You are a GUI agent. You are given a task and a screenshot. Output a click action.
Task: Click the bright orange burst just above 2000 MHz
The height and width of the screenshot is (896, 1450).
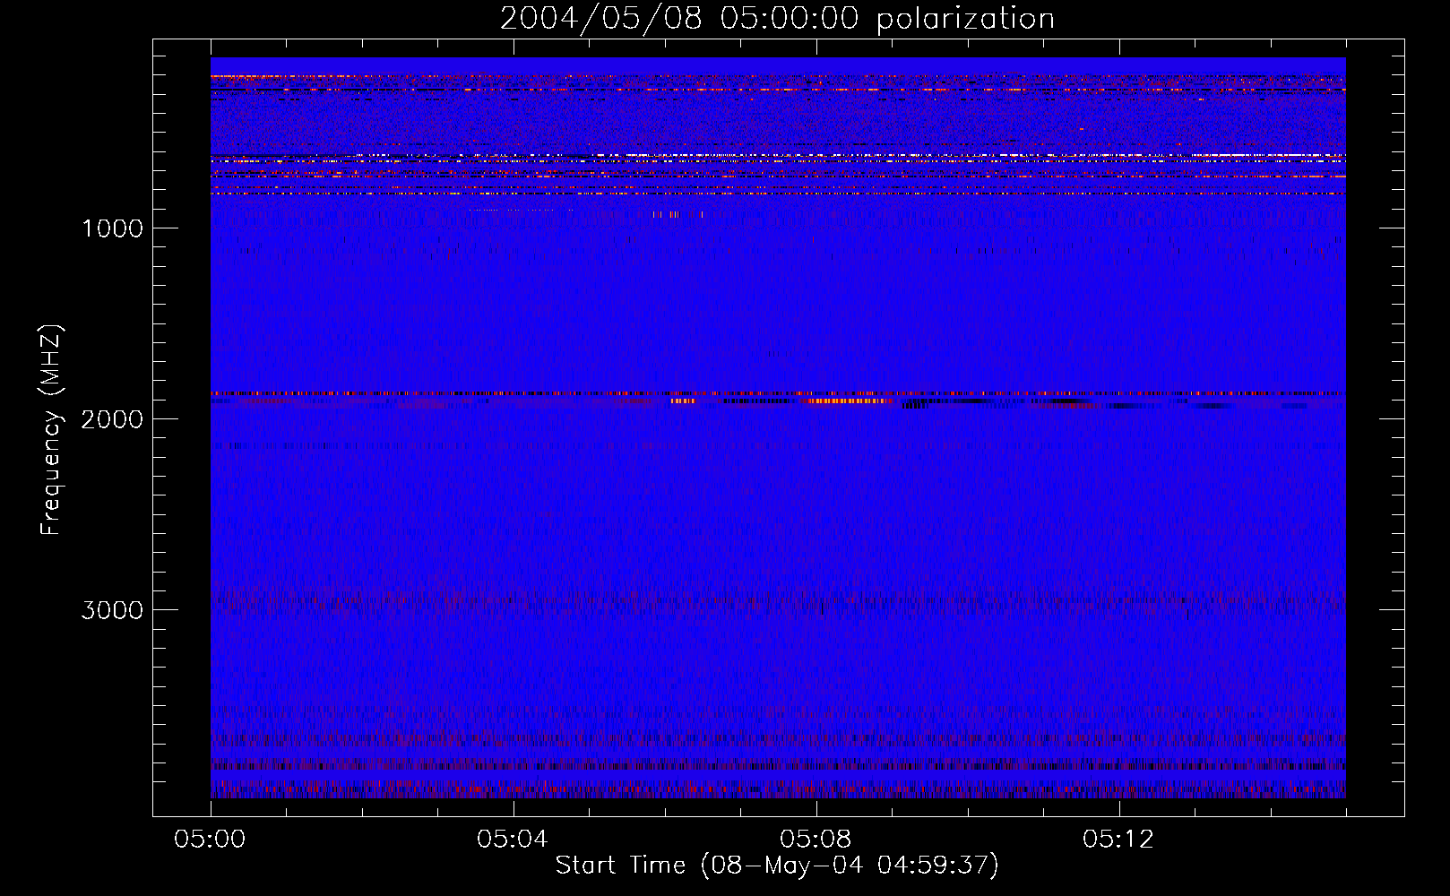point(847,401)
